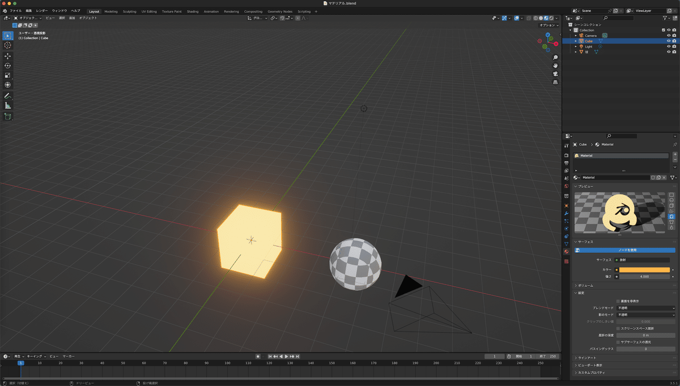This screenshot has height=386, width=680.
Task: Select the Move tool
Action: [x=8, y=56]
